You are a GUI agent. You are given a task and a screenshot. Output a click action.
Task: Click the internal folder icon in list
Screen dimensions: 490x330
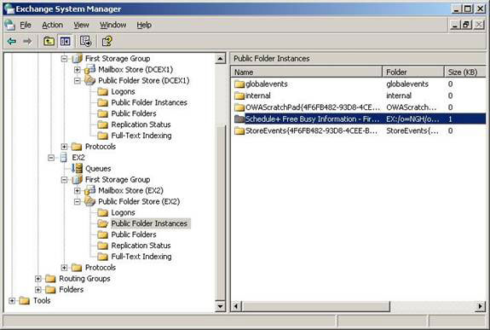point(239,96)
